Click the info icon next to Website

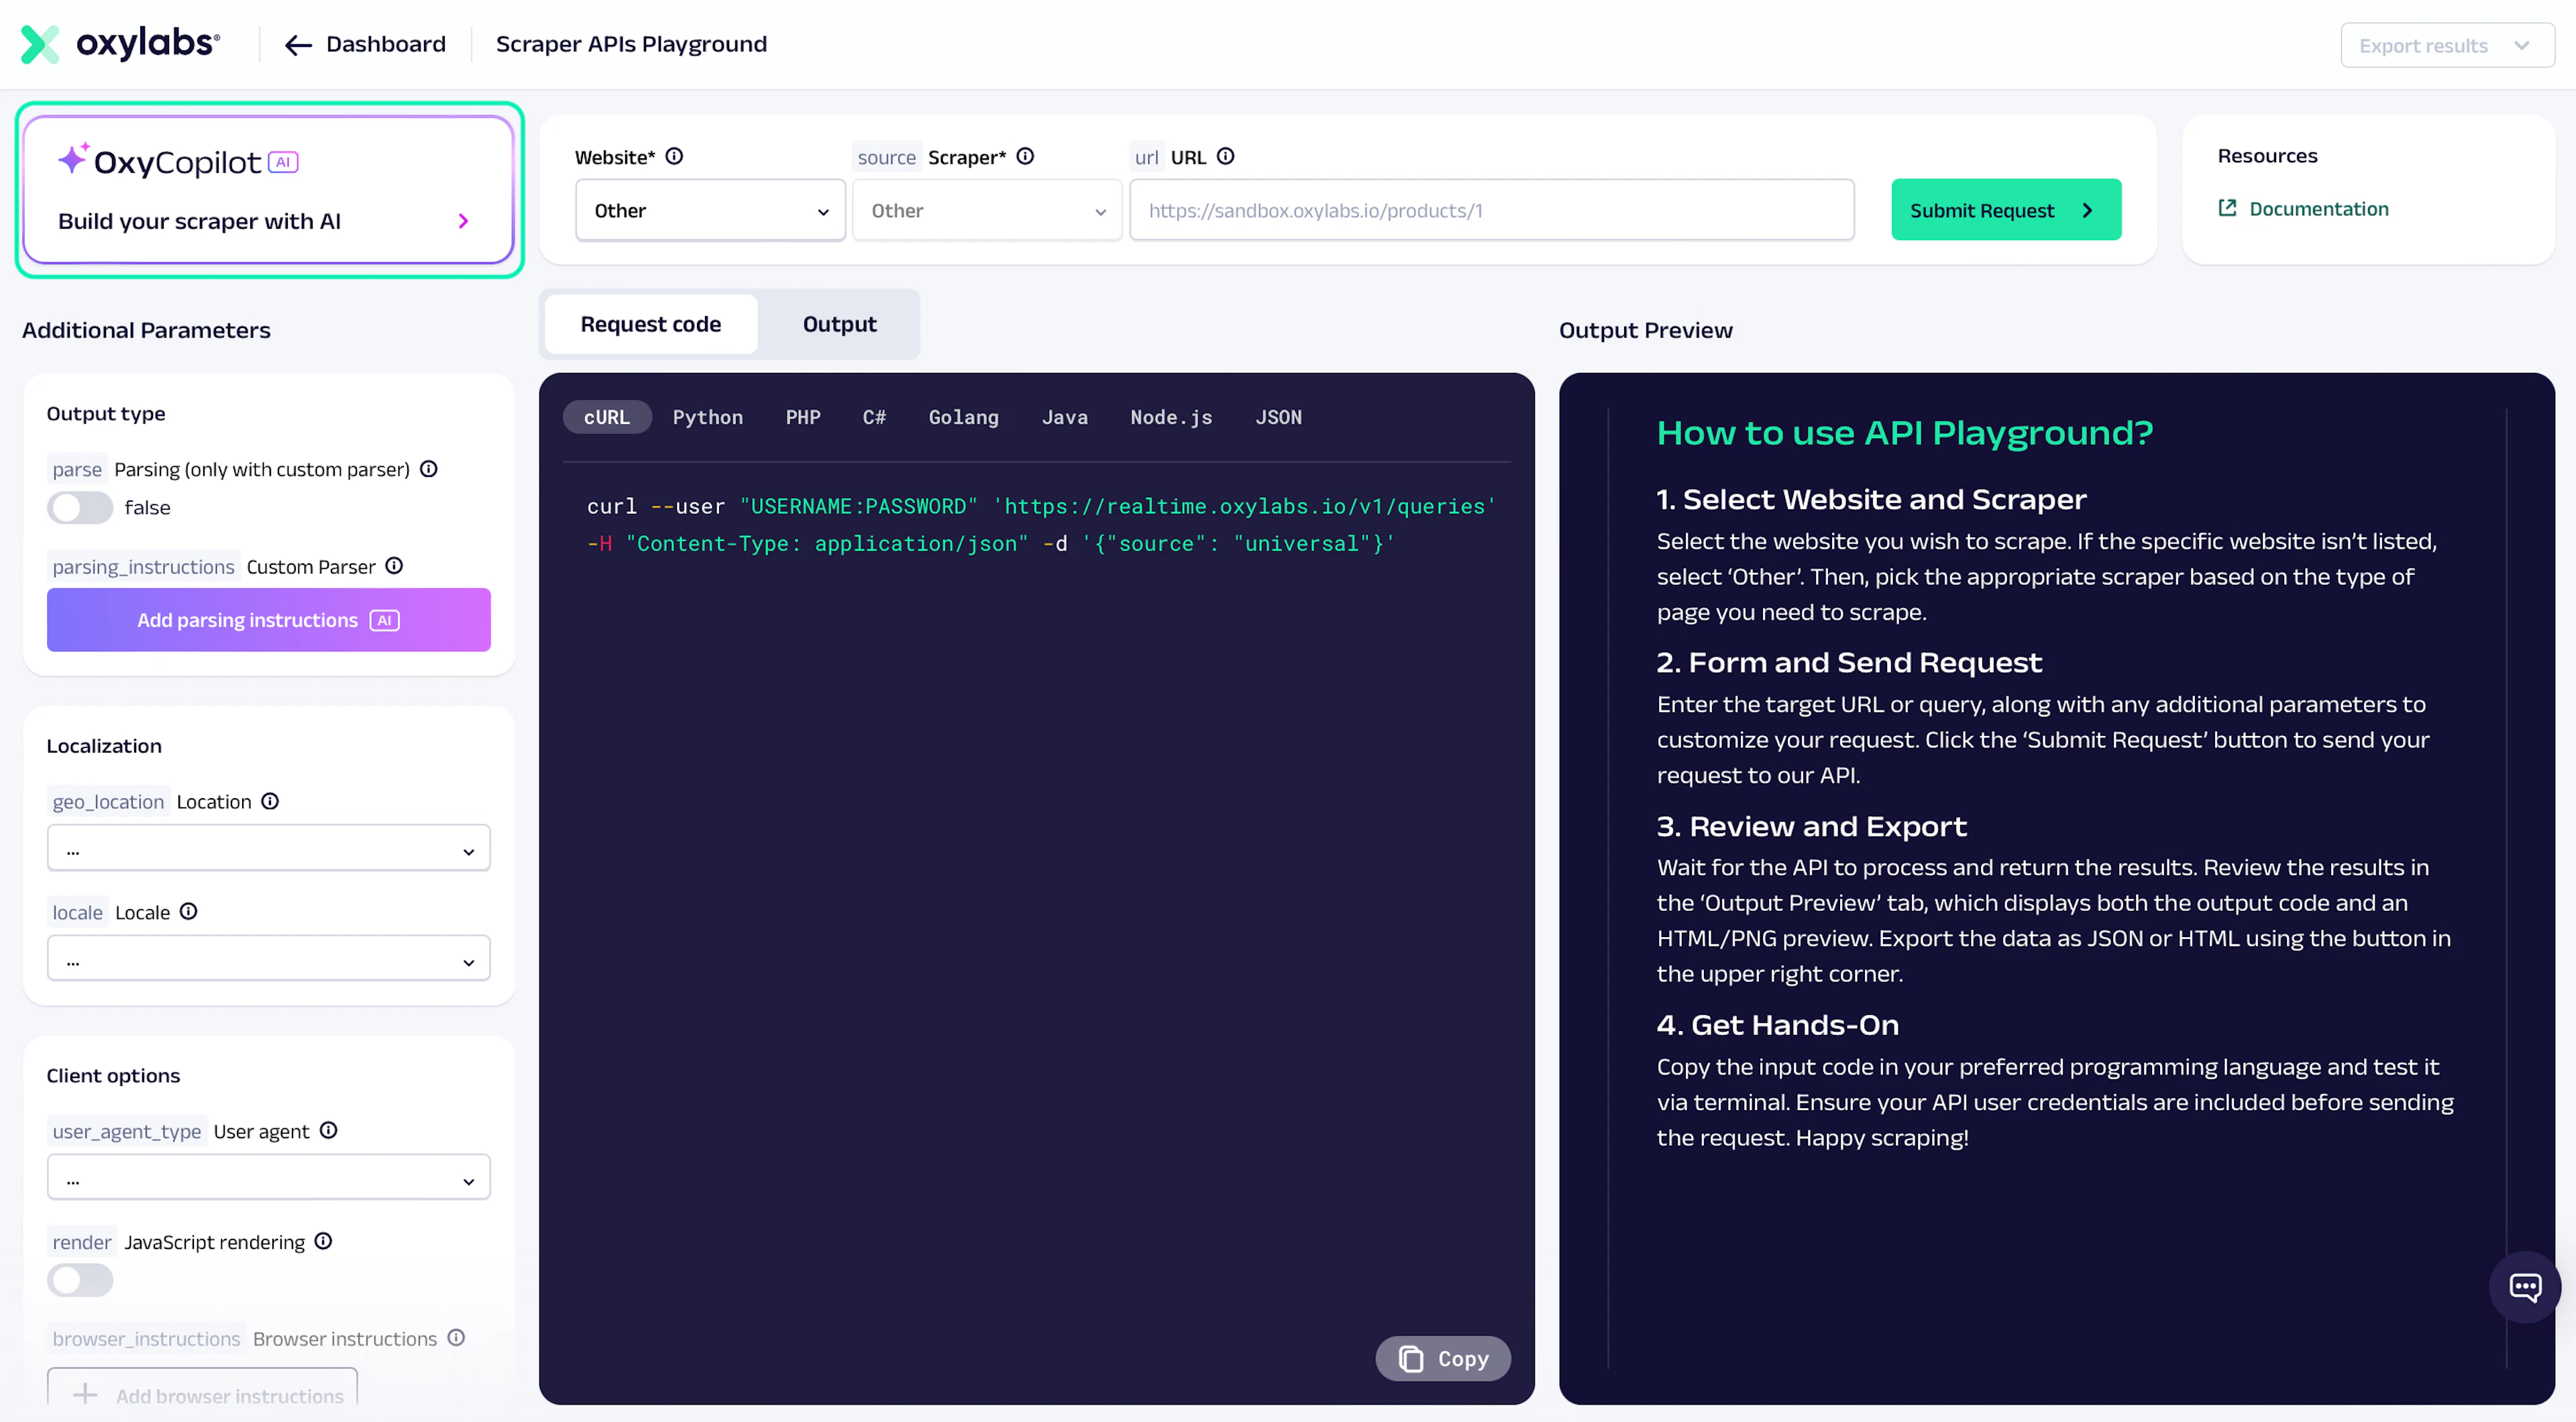[674, 156]
